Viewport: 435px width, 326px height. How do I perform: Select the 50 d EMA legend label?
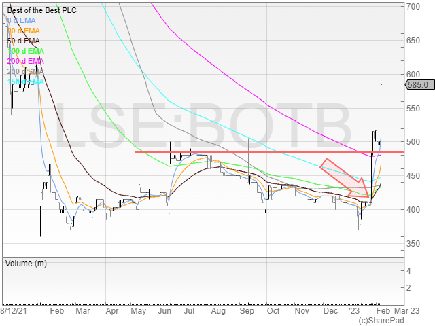[x=24, y=41]
